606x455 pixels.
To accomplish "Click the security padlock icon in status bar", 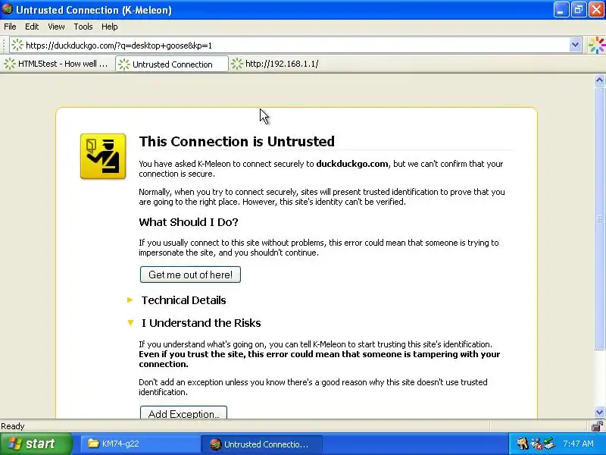I will (x=597, y=426).
